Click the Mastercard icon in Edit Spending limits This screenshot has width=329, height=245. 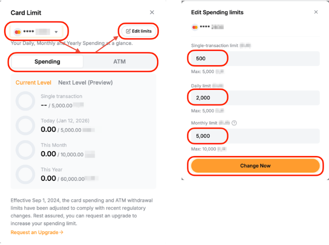click(194, 27)
